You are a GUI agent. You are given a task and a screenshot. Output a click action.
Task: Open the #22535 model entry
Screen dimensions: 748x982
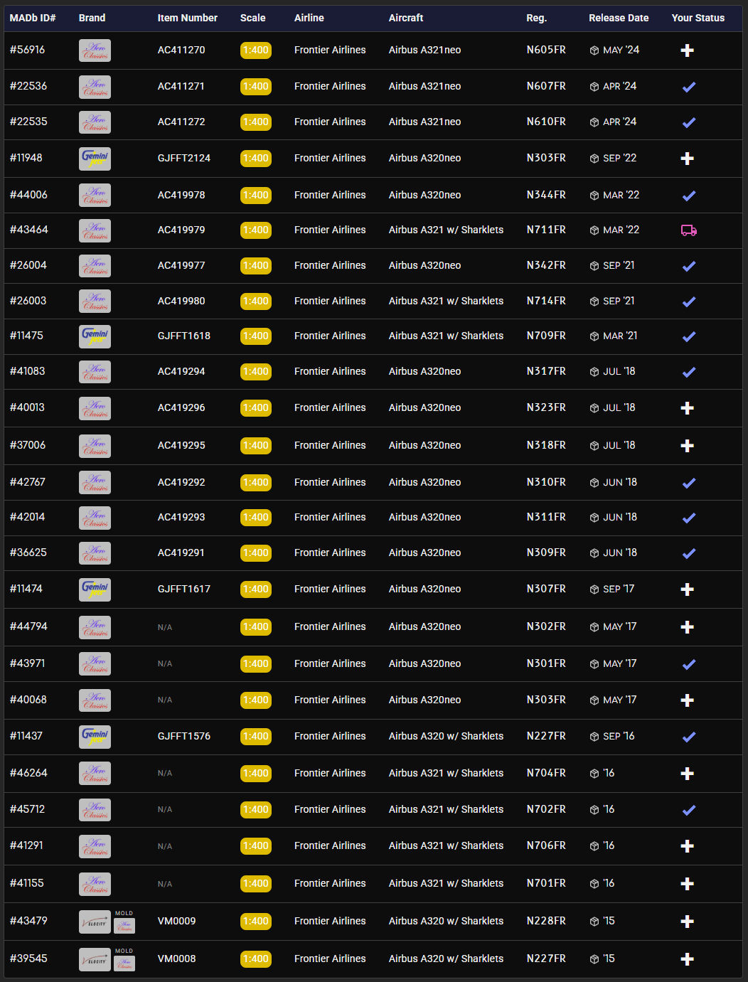28,122
